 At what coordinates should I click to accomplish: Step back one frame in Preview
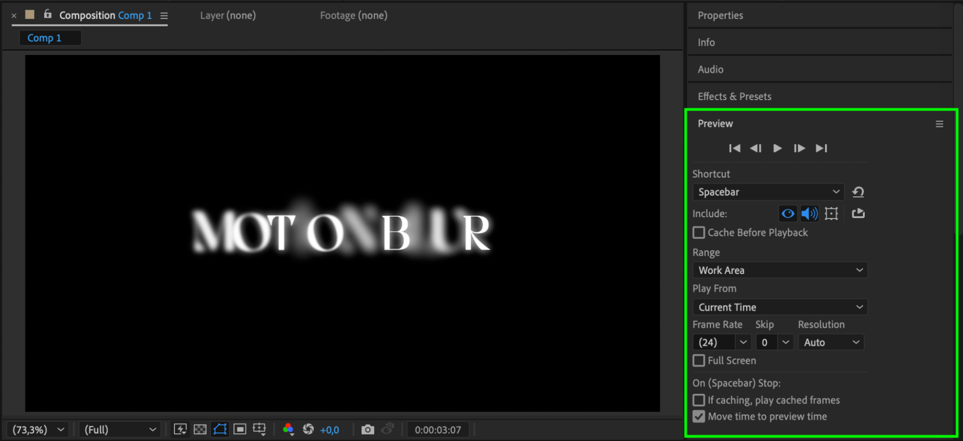[756, 148]
